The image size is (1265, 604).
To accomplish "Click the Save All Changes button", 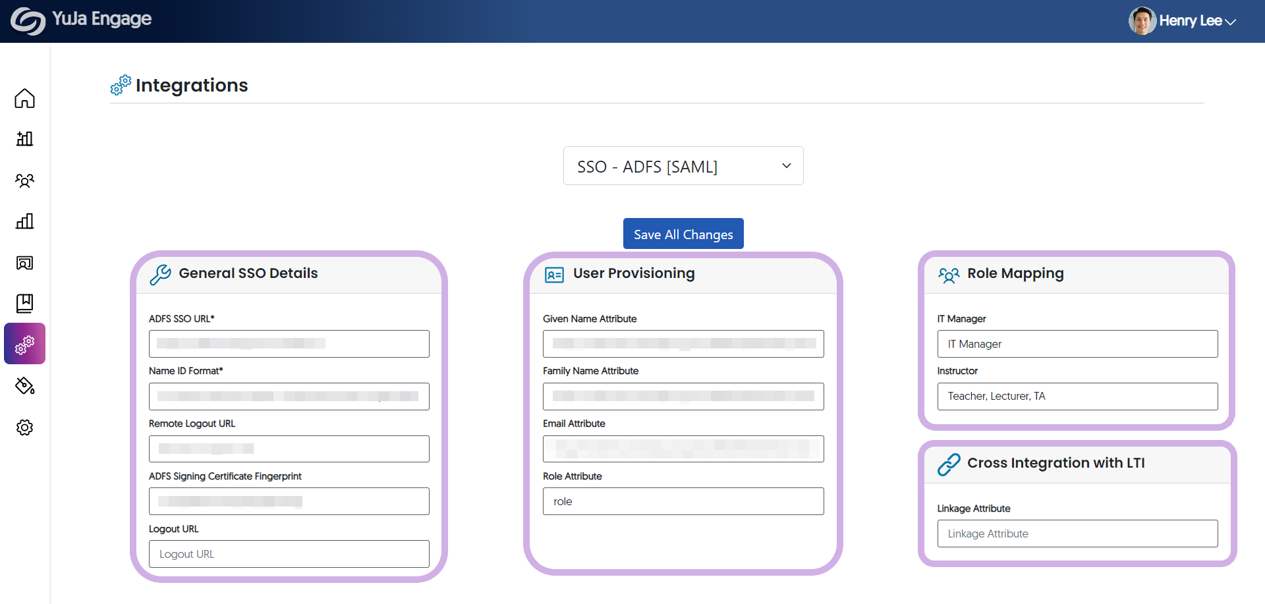I will 683,234.
